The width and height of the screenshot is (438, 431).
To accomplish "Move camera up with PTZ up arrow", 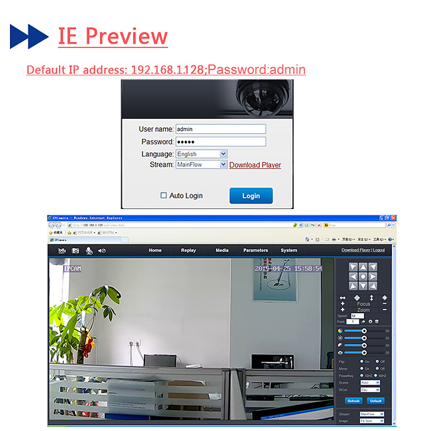I will tap(363, 267).
